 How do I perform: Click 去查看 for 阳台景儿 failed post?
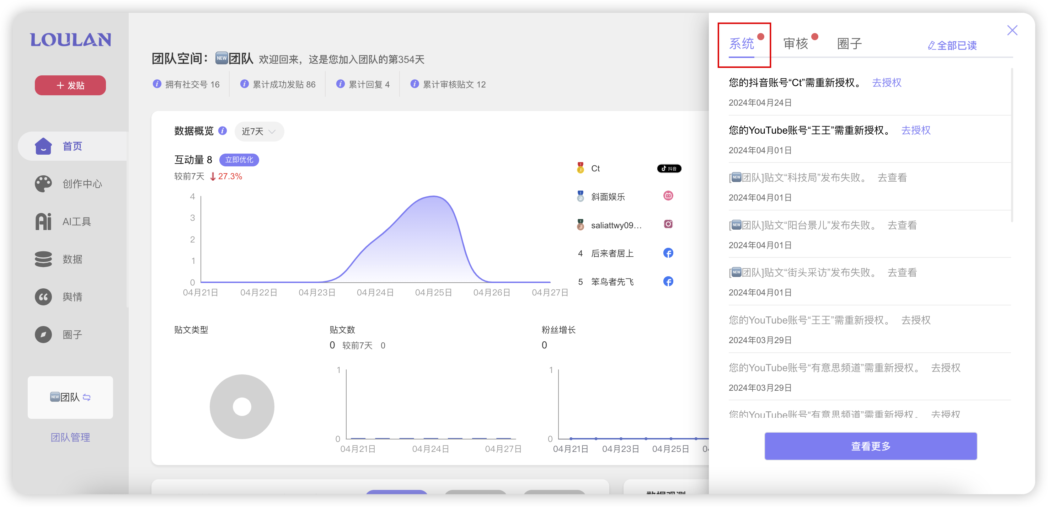[x=902, y=225]
